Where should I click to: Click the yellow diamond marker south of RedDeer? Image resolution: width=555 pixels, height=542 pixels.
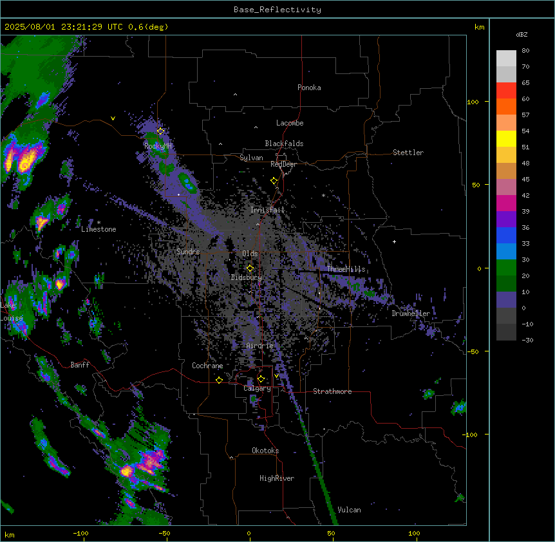pos(274,181)
